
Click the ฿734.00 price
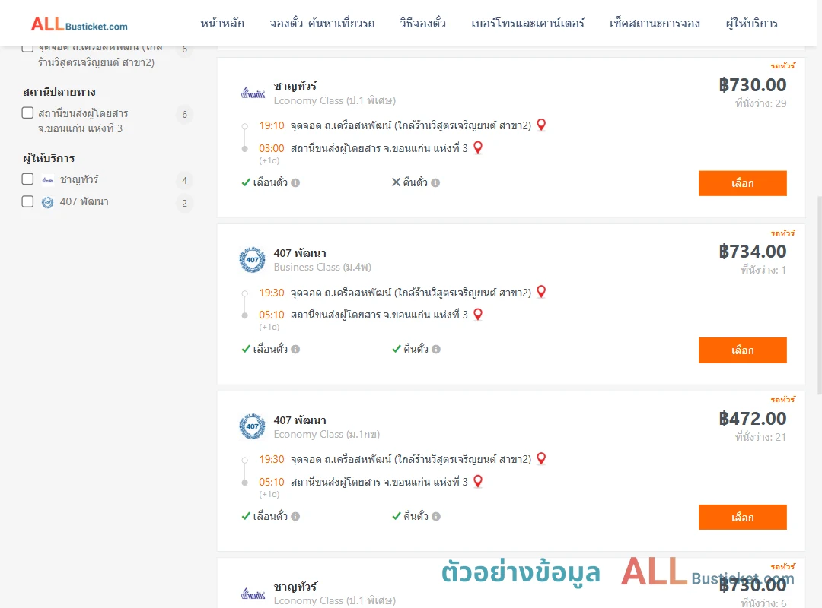pyautogui.click(x=753, y=252)
